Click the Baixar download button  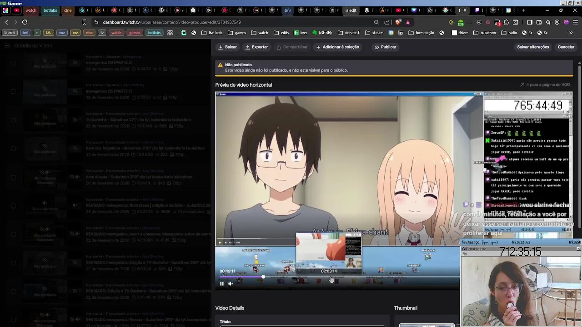pyautogui.click(x=228, y=47)
